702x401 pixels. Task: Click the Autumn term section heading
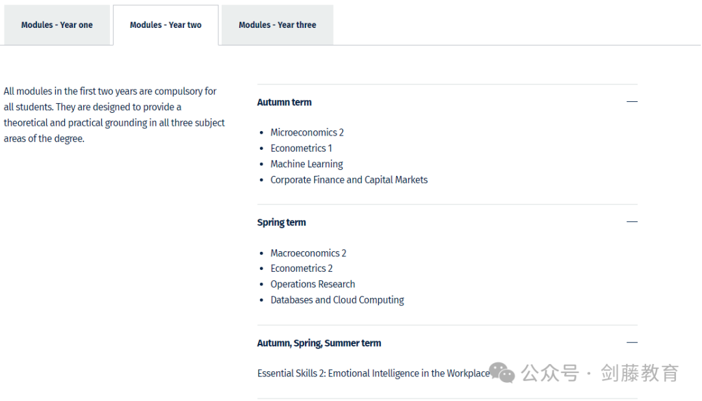[x=284, y=103]
